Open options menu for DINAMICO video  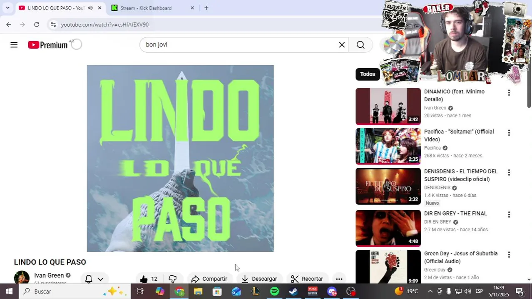(x=509, y=93)
